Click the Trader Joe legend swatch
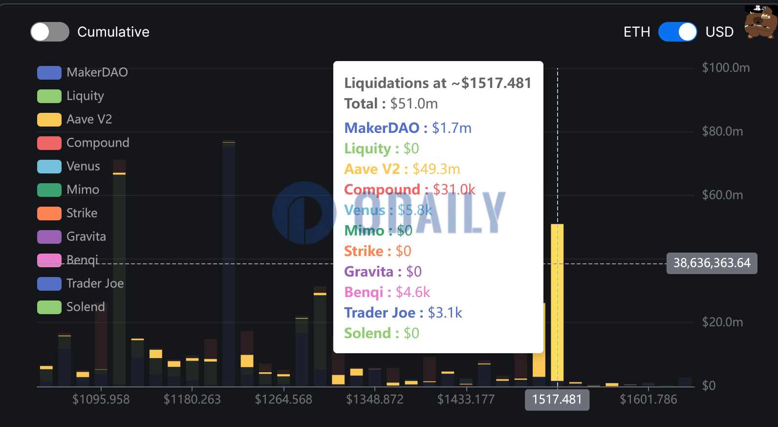778x427 pixels. coord(49,283)
